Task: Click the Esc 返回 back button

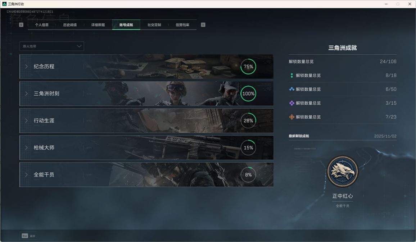Action: (29, 236)
